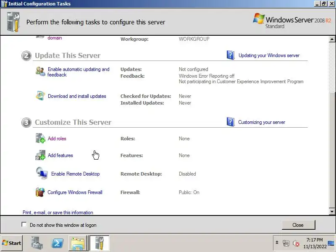Click the Firewall Public: On status
336x252 pixels.
tap(189, 192)
